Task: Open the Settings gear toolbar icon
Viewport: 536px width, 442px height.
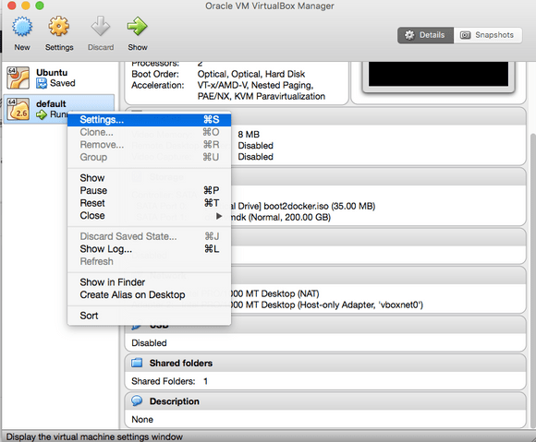Action: click(x=59, y=26)
